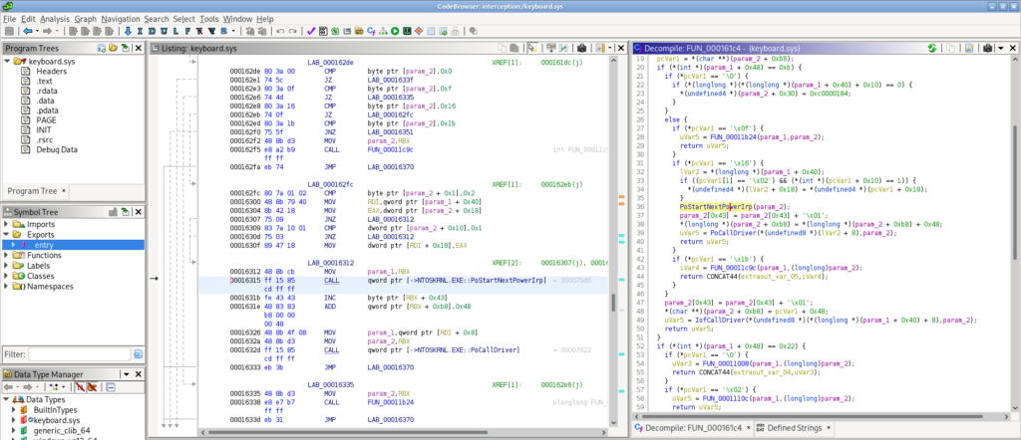The height and width of the screenshot is (440, 1021).
Task: Go forward to next location arrow
Action: click(x=48, y=31)
